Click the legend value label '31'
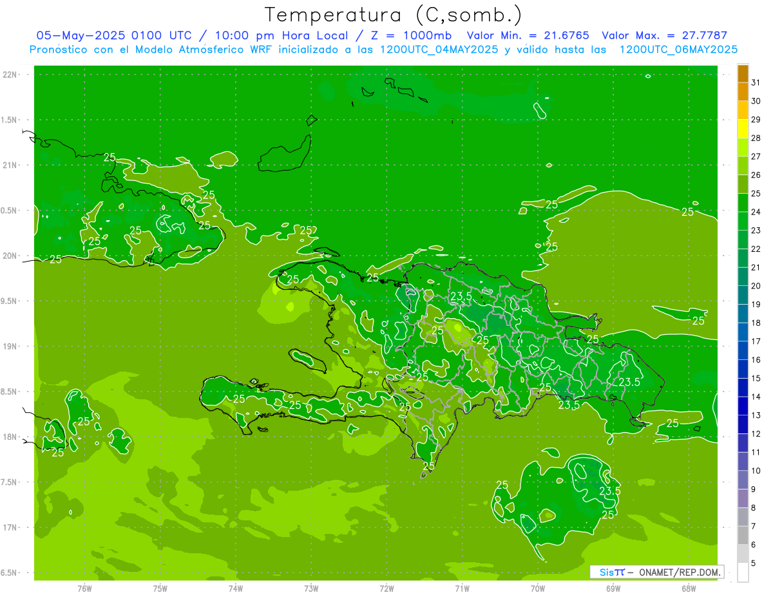Image resolution: width=773 pixels, height=597 pixels. tap(756, 82)
